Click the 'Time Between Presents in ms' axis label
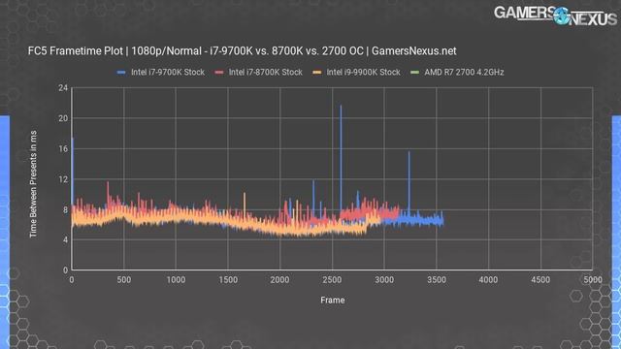This screenshot has height=349, width=621. pos(33,184)
